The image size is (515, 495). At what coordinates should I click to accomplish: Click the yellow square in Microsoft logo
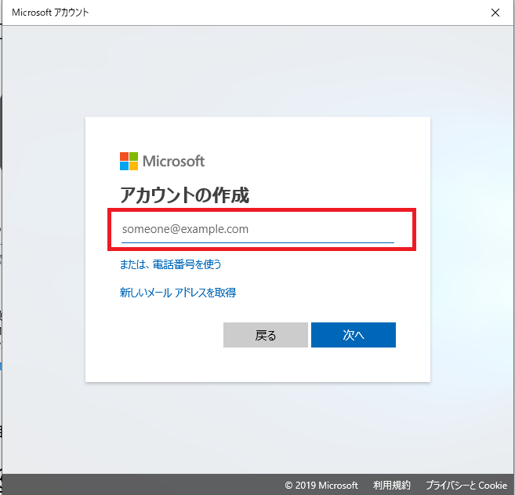point(133,166)
